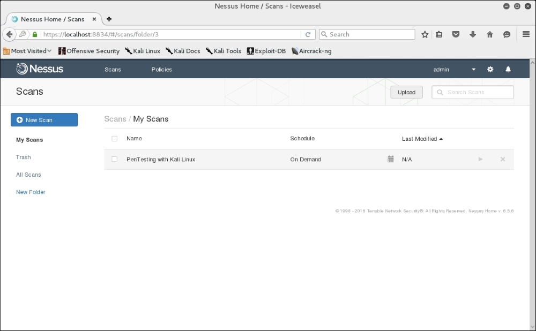This screenshot has width=536, height=331.
Task: Delete the PenTesting with Kali Linux scan
Action: point(503,159)
